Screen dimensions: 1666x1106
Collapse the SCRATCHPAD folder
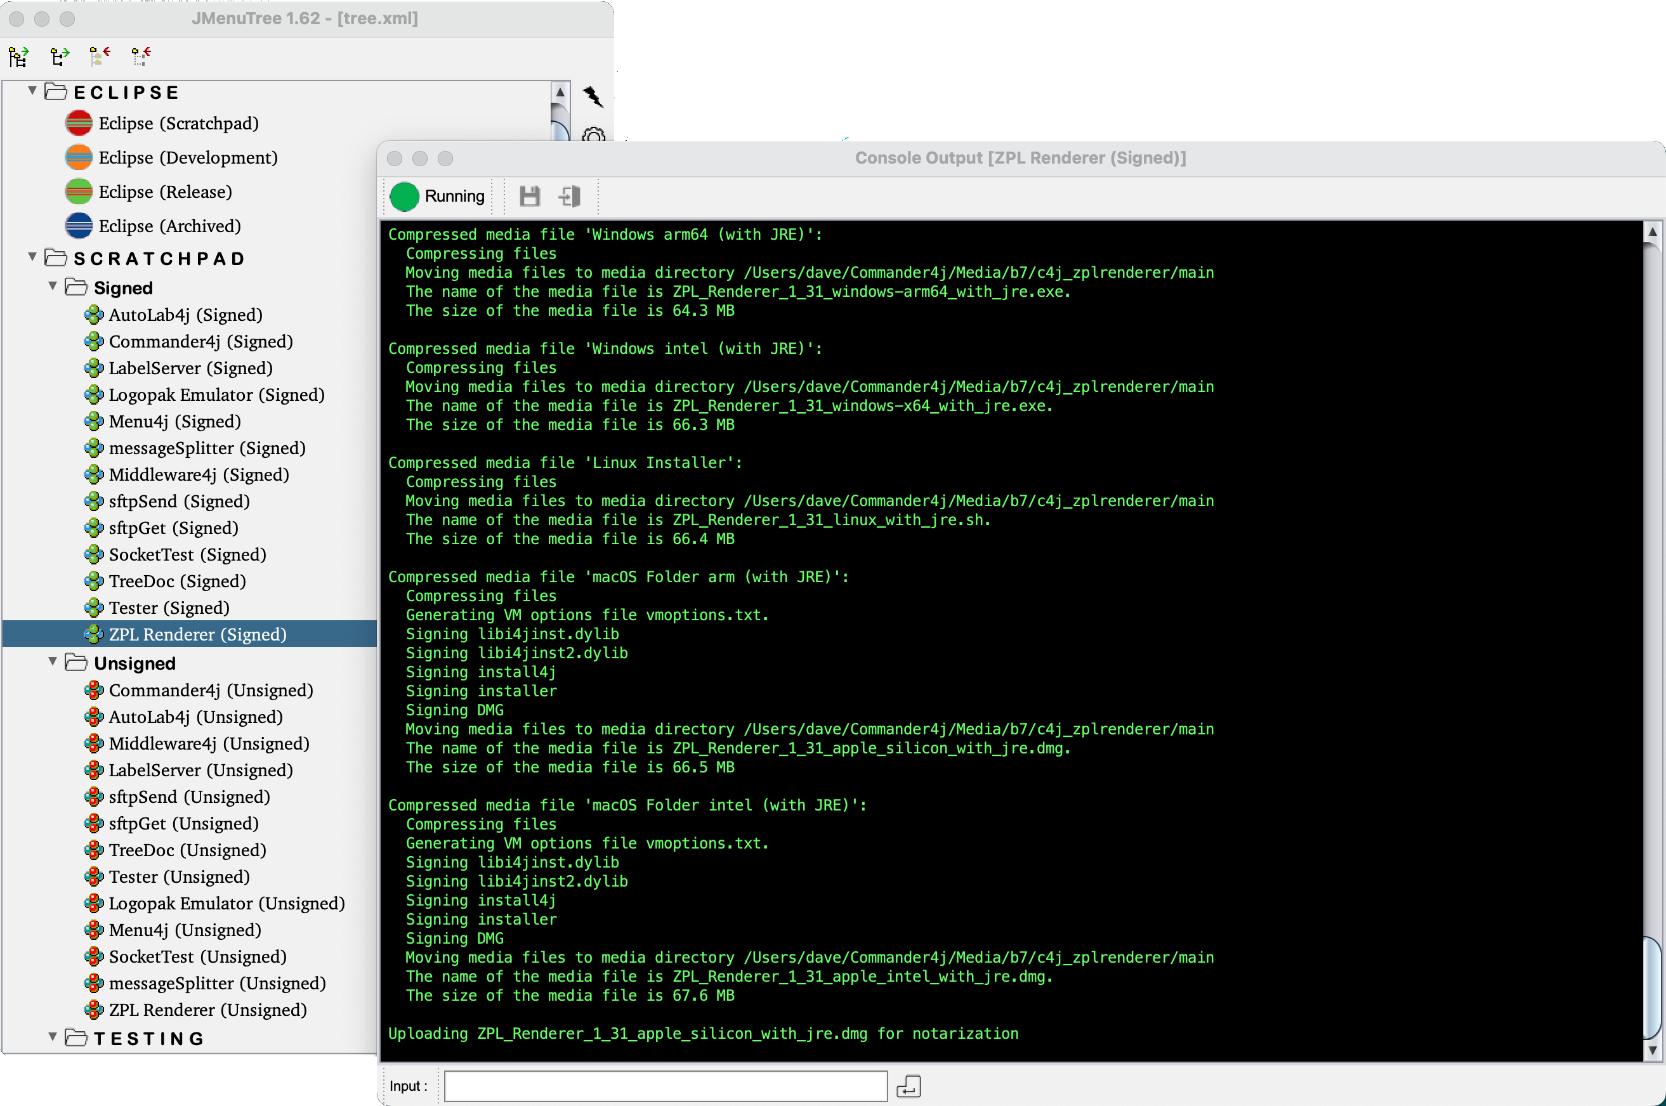coord(32,257)
